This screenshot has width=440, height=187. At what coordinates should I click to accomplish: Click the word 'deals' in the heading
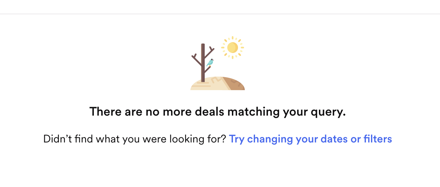[209, 112]
